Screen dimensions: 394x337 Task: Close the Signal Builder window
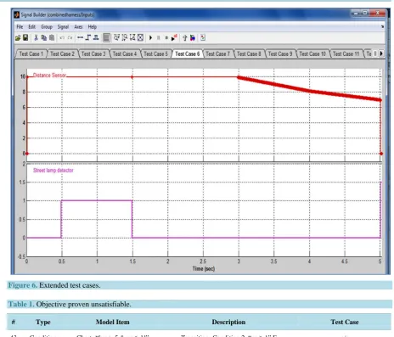point(378,13)
